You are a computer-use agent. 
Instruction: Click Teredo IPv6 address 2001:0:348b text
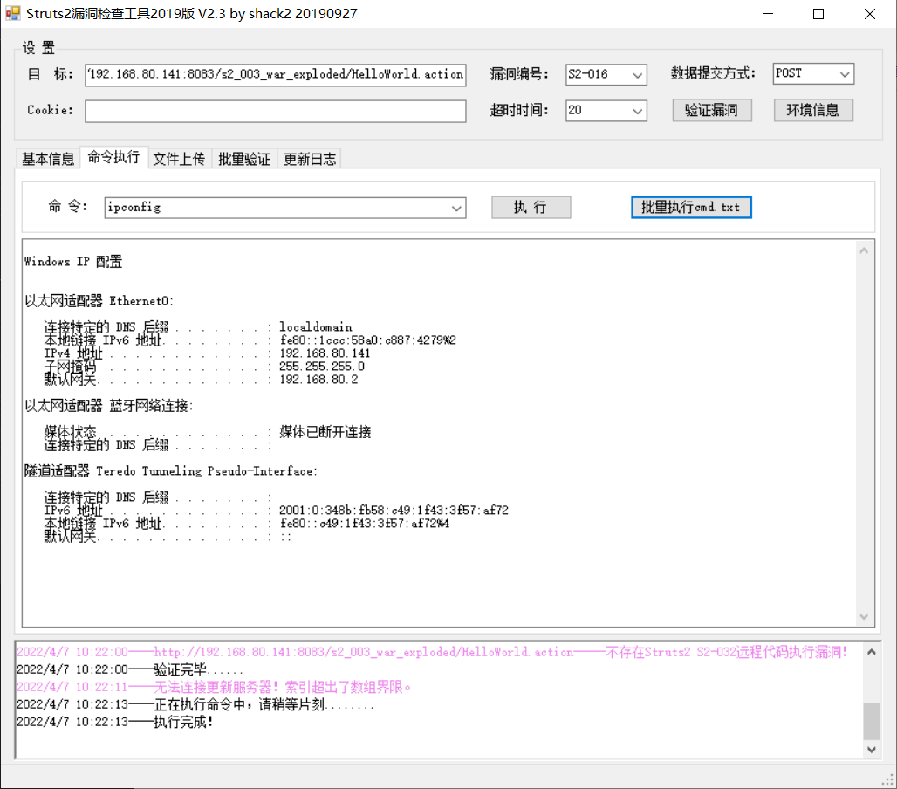394,510
